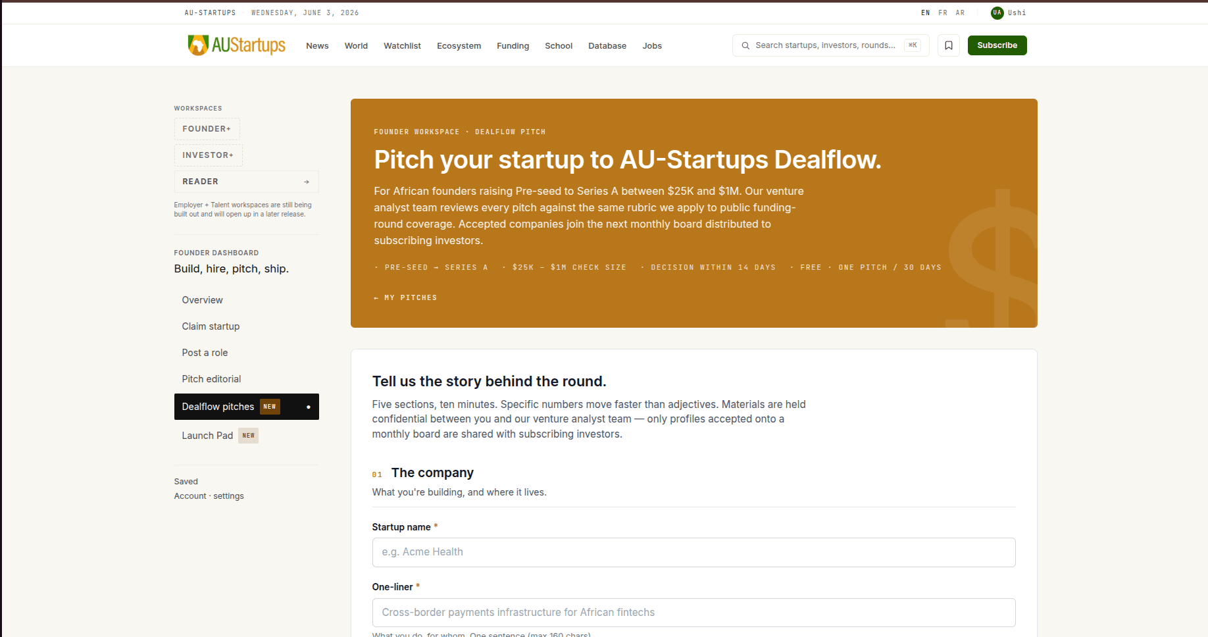Open the School nav item

point(559,45)
